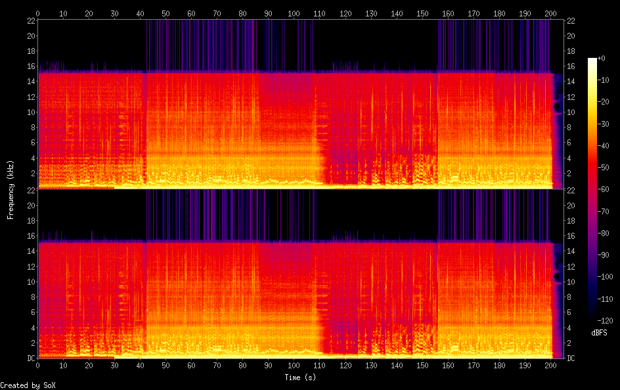Click "50" on the top time axis
Viewport: 620px width, 390px height.
click(166, 13)
